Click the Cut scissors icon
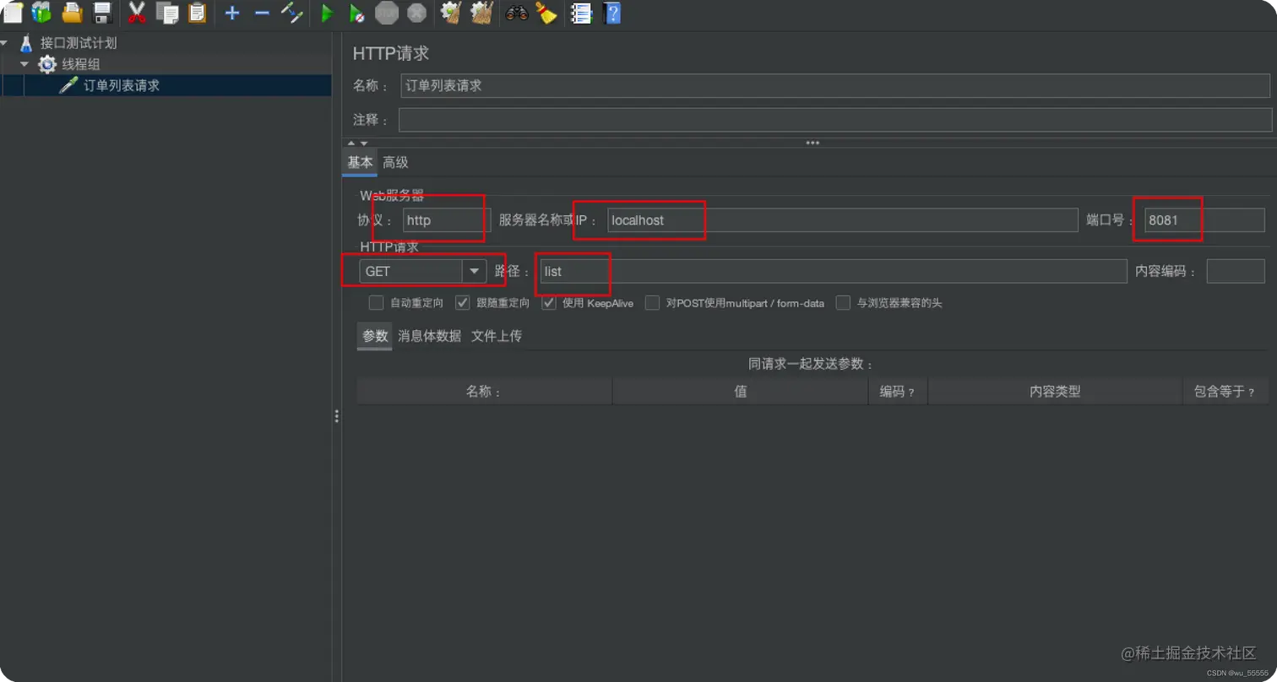Viewport: 1277px width, 682px height. tap(135, 13)
